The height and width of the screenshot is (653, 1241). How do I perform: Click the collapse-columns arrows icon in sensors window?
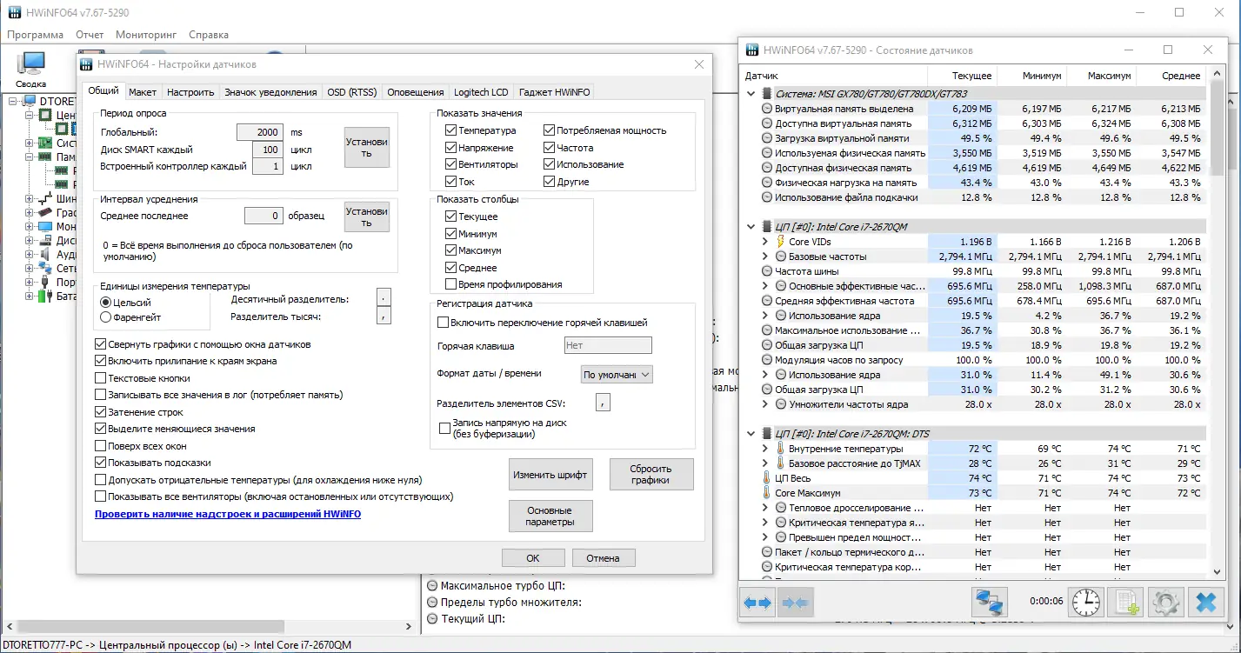(x=795, y=602)
